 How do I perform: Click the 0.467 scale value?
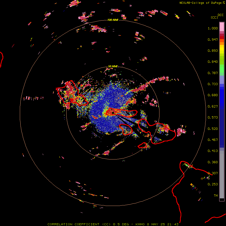coord(213,140)
